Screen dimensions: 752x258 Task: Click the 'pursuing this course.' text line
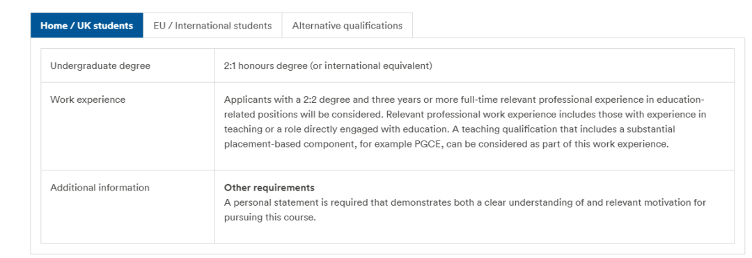coord(270,217)
